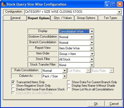The height and width of the screenshot is (108, 124).
Task: Switch to the General tab
Action: click(x=15, y=18)
